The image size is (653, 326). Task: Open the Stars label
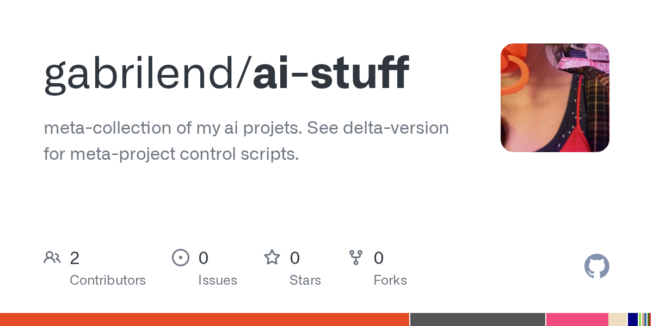(305, 280)
